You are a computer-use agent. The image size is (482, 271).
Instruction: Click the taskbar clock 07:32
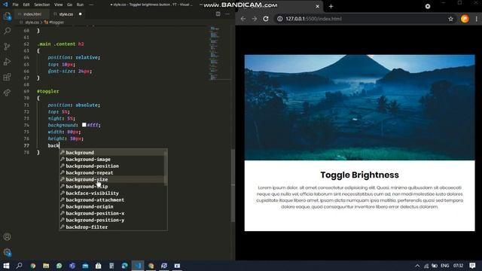click(458, 266)
